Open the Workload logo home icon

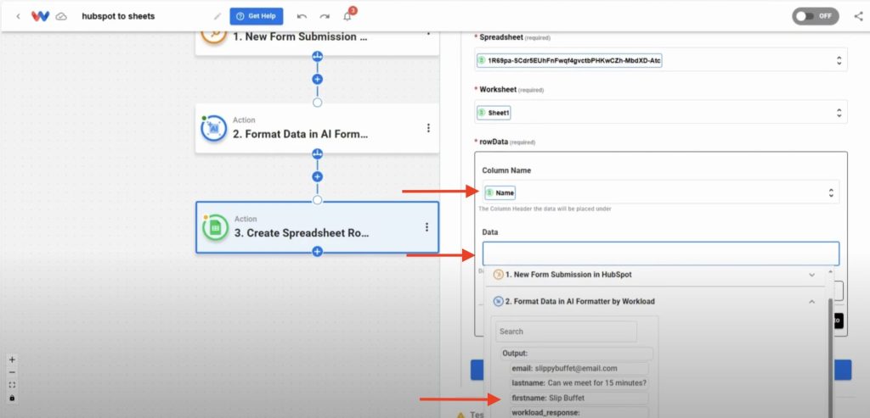point(41,16)
